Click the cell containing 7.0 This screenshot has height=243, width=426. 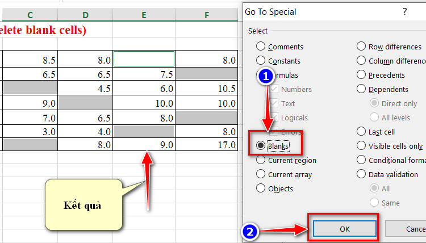click(x=30, y=118)
